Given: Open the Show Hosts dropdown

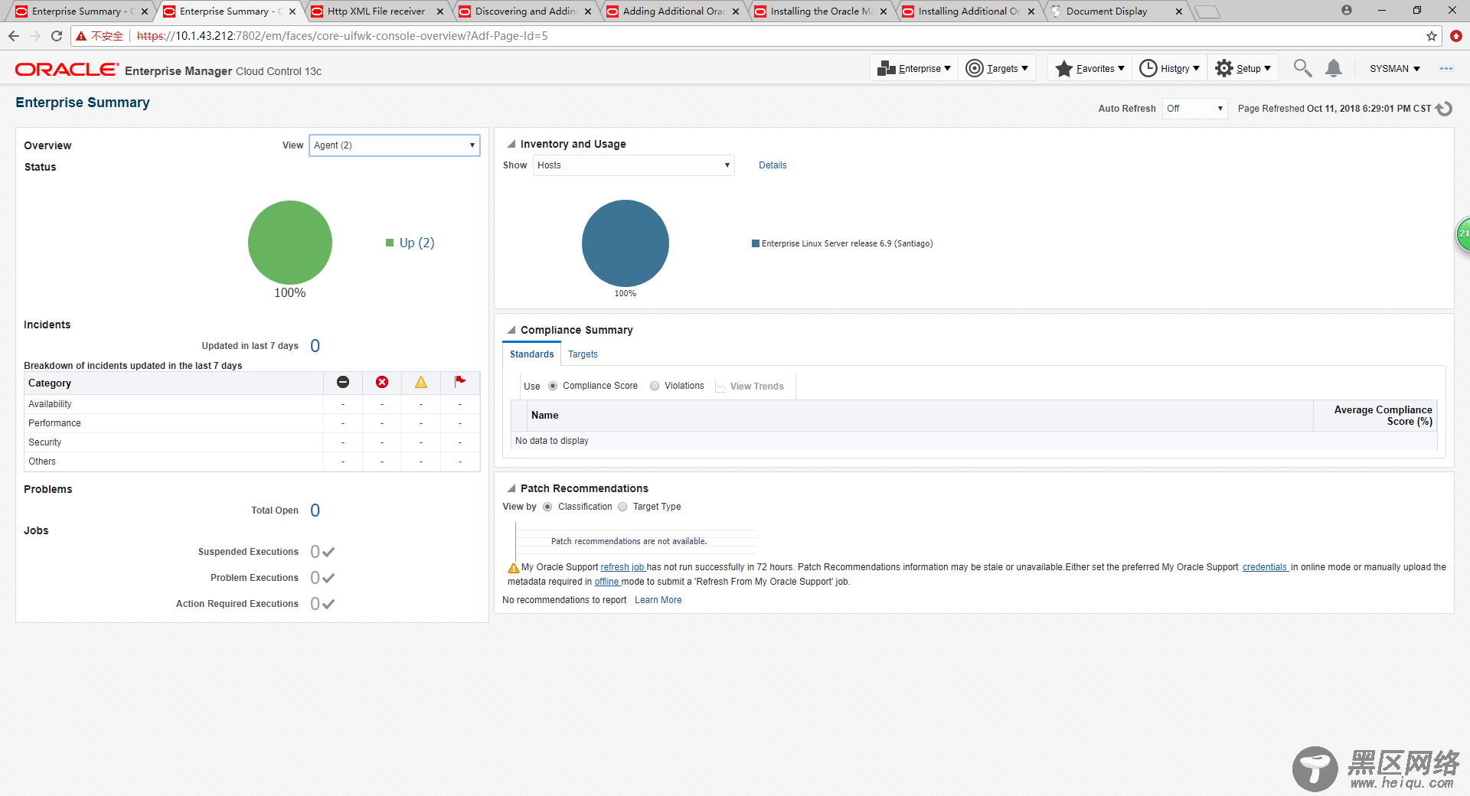Looking at the screenshot, I should pyautogui.click(x=634, y=165).
